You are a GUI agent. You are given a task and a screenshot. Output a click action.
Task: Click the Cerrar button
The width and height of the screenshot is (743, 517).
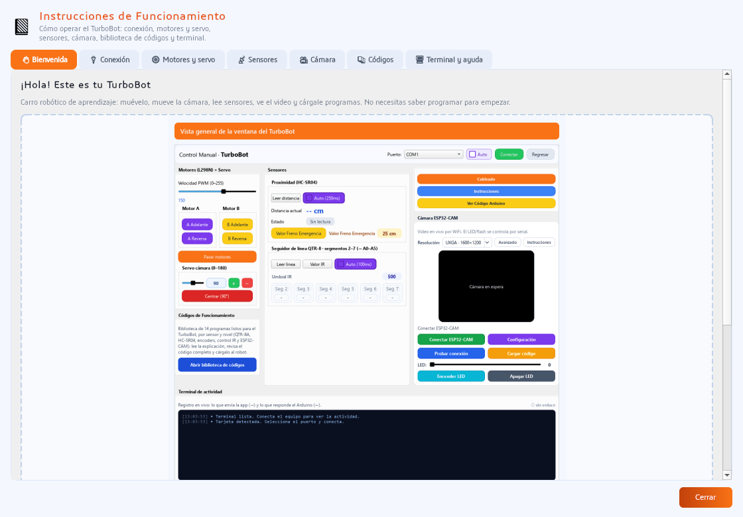pos(706,497)
